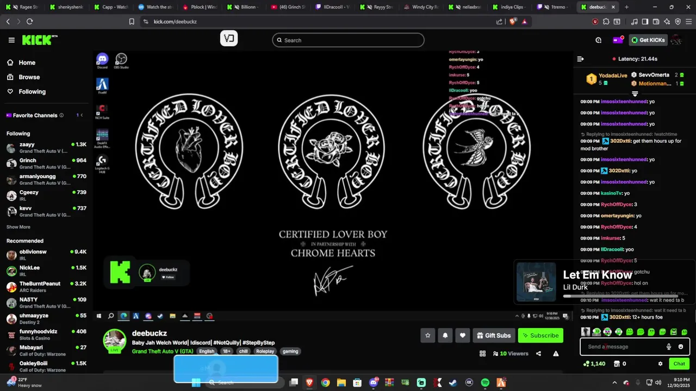Click the Get KICKs button

click(648, 40)
